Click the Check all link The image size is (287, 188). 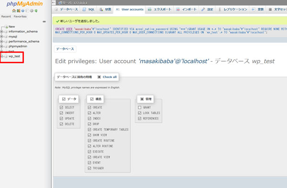tap(110, 77)
